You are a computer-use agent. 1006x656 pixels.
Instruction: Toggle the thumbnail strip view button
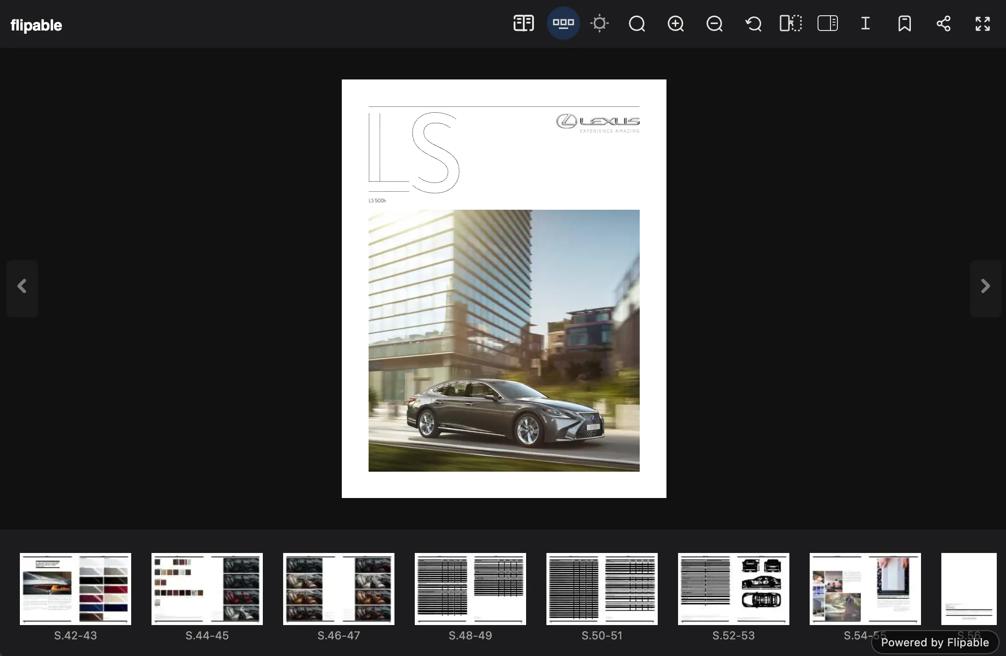[563, 23]
